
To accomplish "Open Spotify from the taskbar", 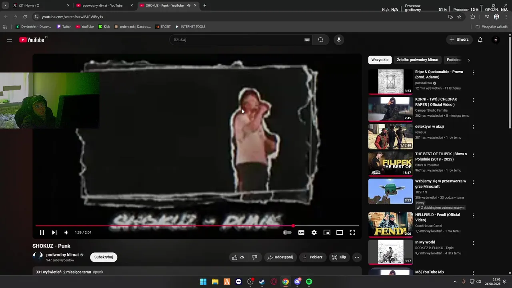I will [x=309, y=282].
